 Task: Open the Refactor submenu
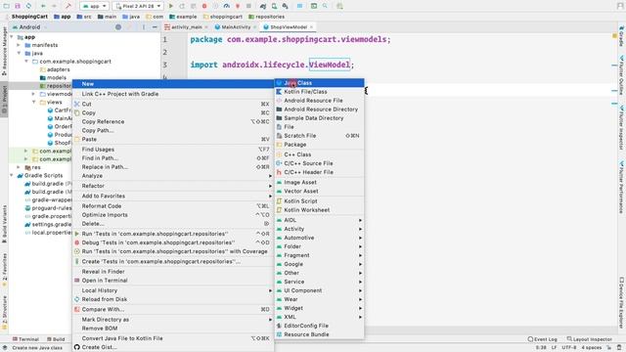coord(173,186)
